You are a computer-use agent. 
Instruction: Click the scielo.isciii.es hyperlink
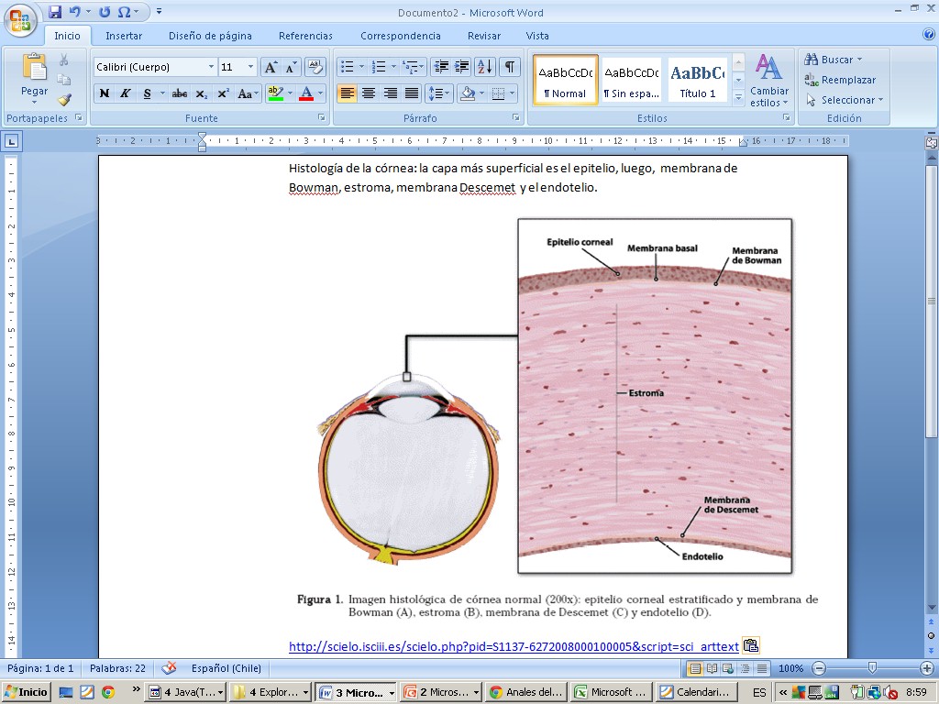pyautogui.click(x=513, y=646)
